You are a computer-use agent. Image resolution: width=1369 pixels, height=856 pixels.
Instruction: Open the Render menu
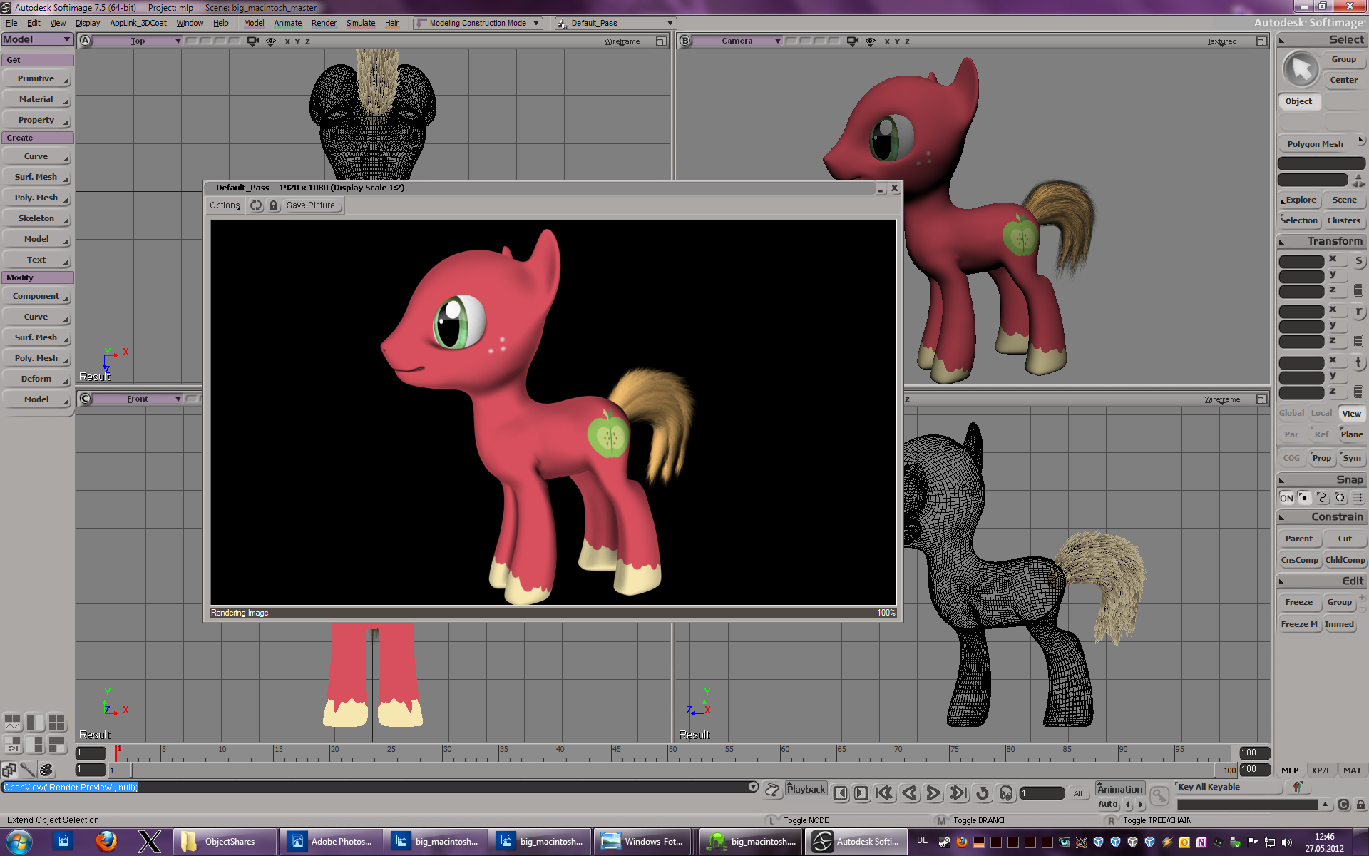click(x=323, y=23)
